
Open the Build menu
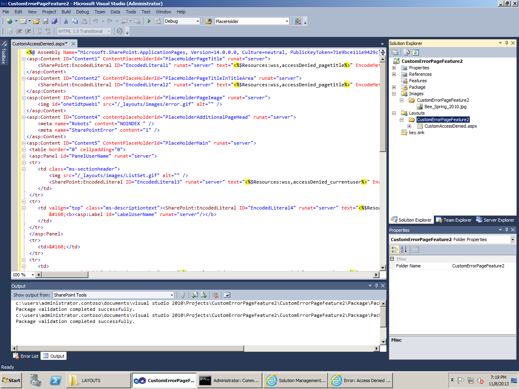click(x=66, y=12)
